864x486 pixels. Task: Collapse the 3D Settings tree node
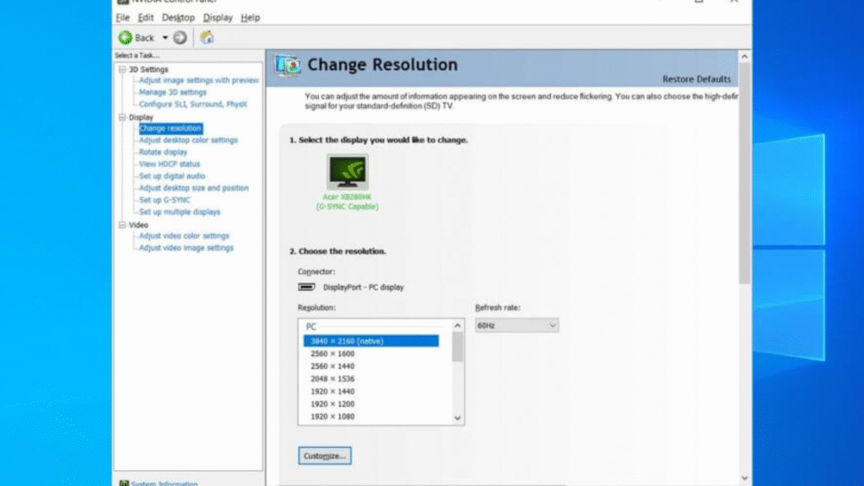[x=122, y=69]
